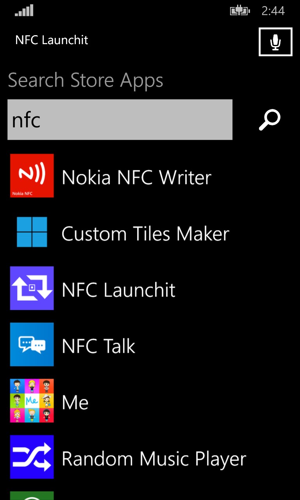300x500 pixels.
Task: Open the "Random Music Player" result
Action: pos(154,459)
